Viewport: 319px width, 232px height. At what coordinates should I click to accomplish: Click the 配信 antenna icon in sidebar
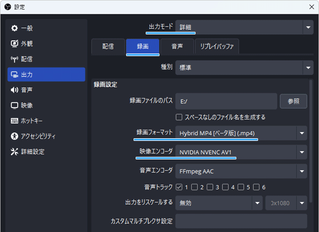point(14,59)
